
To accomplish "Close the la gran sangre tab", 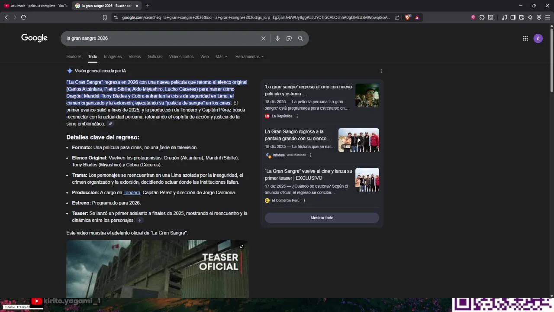I will pos(137,6).
